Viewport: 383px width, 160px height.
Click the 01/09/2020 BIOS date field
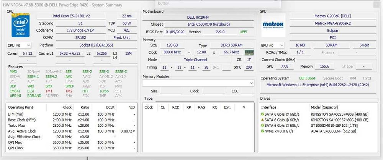pos(175,32)
